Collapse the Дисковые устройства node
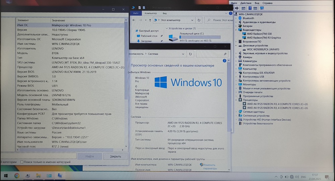This screenshot has height=181, width=335. tap(236, 46)
